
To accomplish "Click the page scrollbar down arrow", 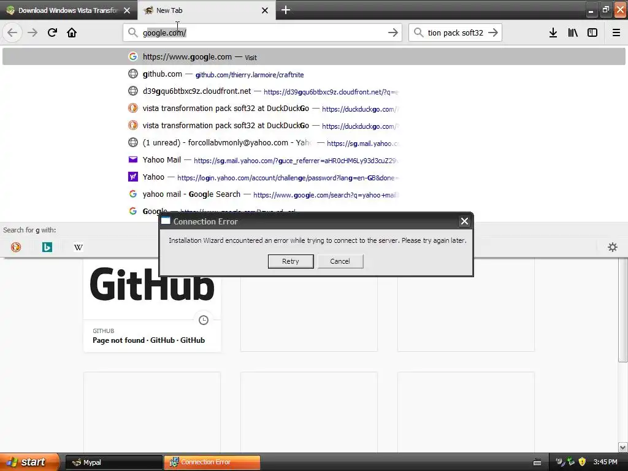I will click(x=622, y=447).
